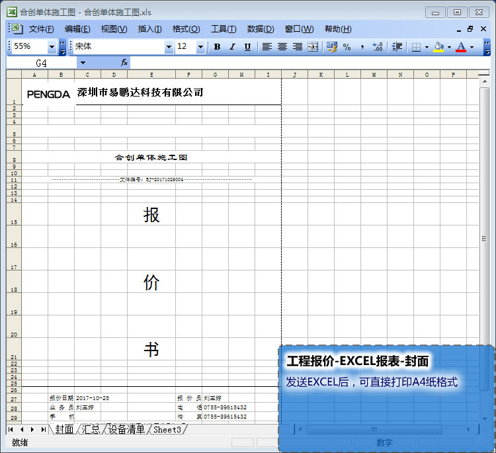Apply currency style format
496x453 pixels.
tap(332, 47)
